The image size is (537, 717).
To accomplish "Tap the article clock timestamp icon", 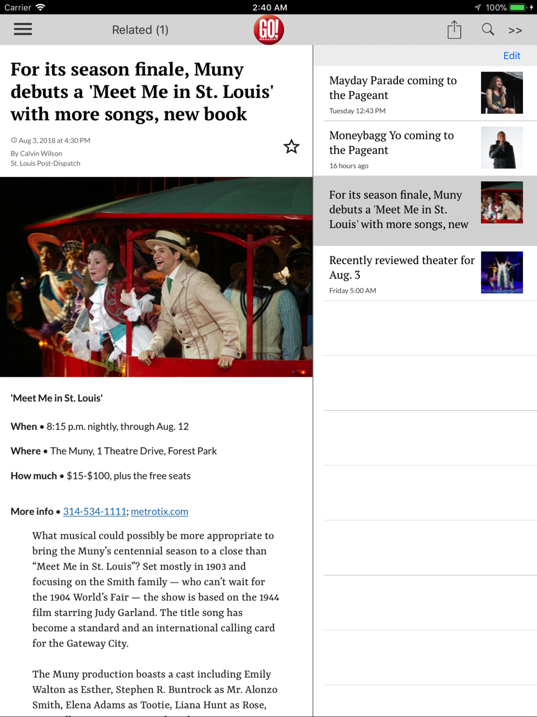I will click(x=14, y=140).
